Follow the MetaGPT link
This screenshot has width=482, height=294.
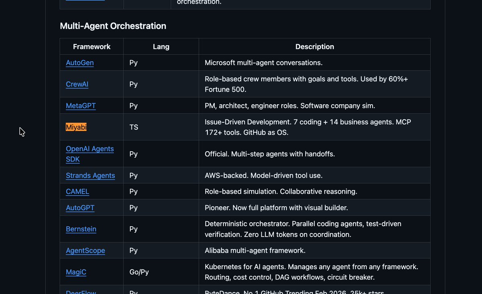(80, 105)
